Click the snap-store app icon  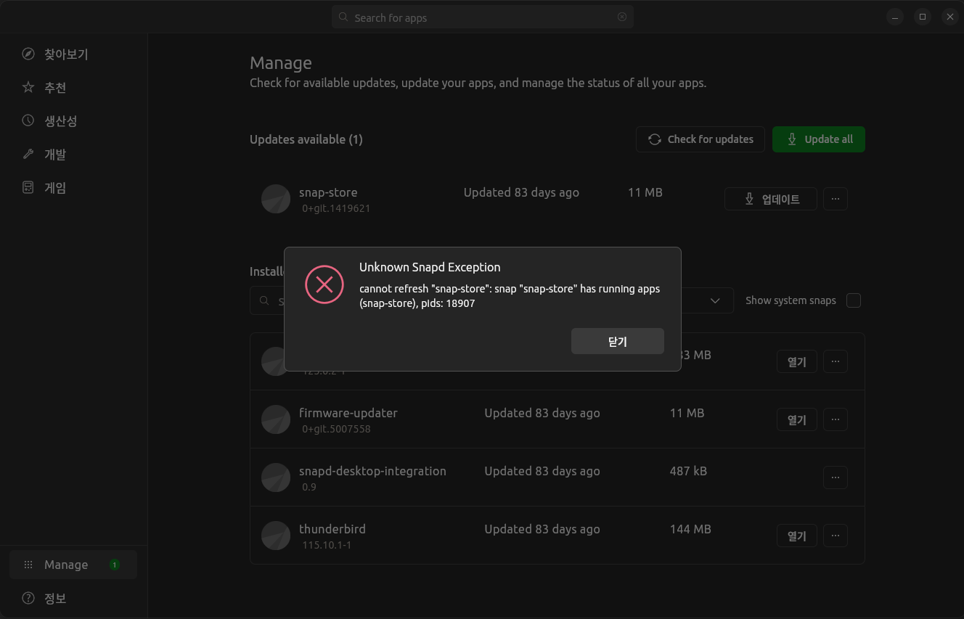[x=276, y=199]
